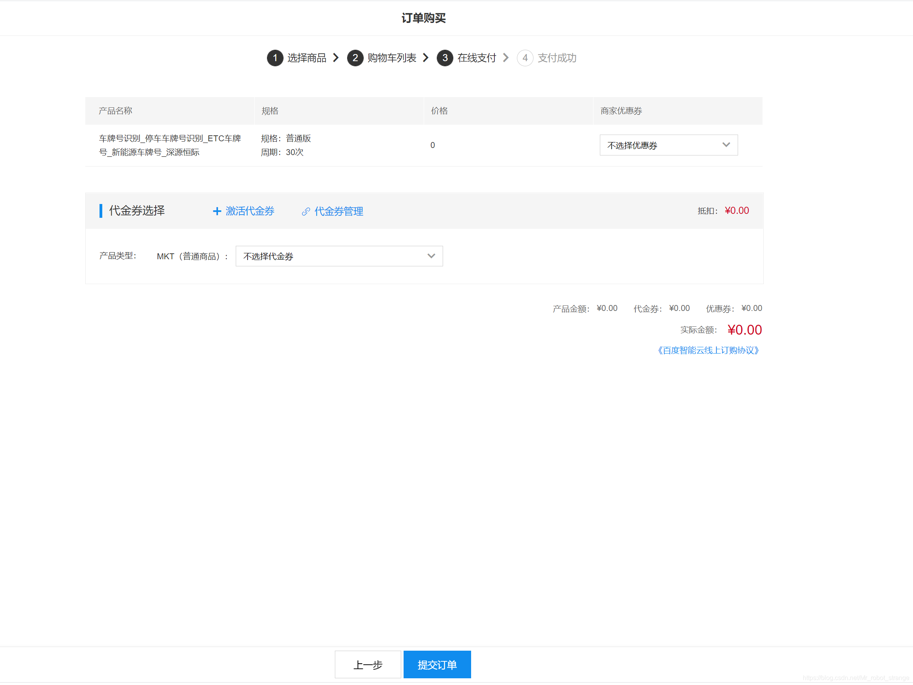Click the chevron on the MKT voucher selector
This screenshot has width=913, height=685.
[431, 256]
